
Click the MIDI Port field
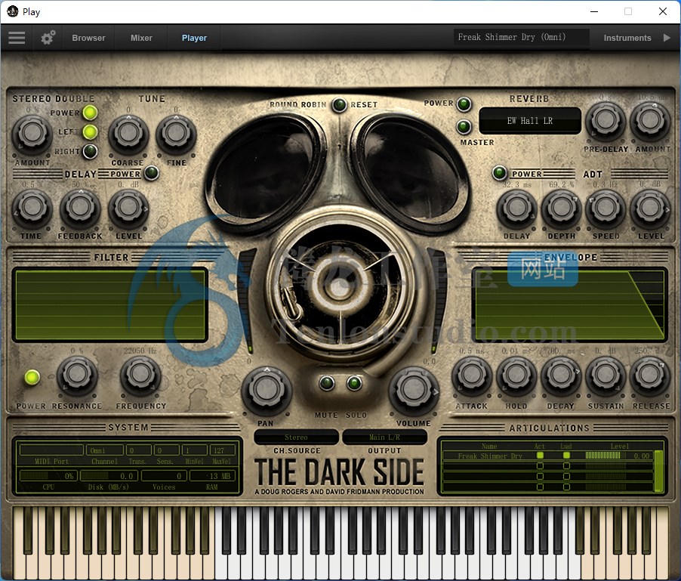(51, 450)
